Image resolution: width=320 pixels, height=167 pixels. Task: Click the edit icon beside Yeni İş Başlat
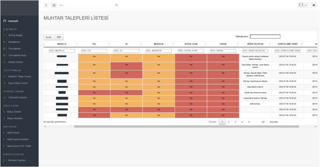(x=5, y=35)
